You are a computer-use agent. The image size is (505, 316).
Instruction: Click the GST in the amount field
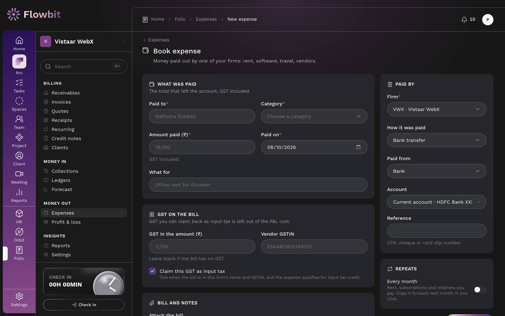tap(202, 246)
